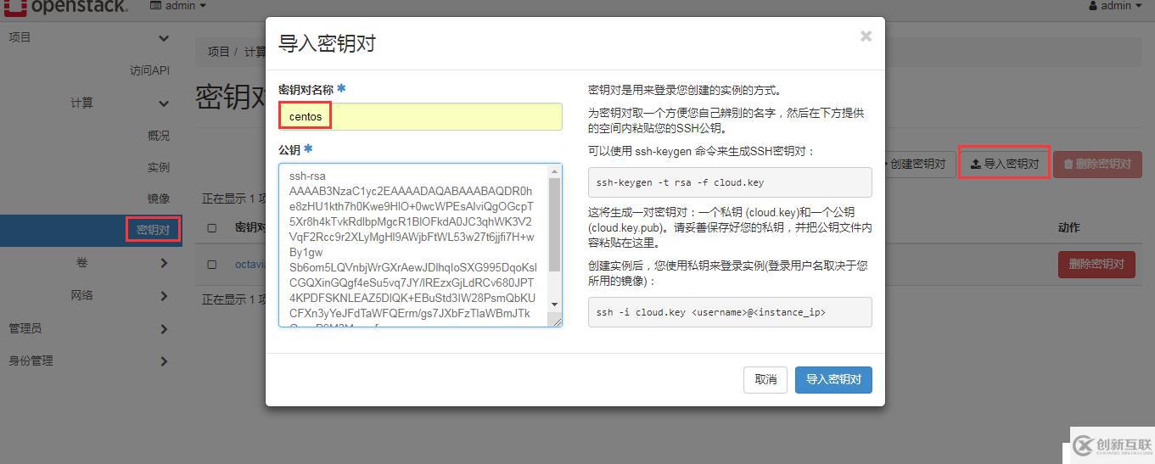Image resolution: width=1155 pixels, height=464 pixels.
Task: Click the 密钥对名称 input field
Action: (x=420, y=116)
